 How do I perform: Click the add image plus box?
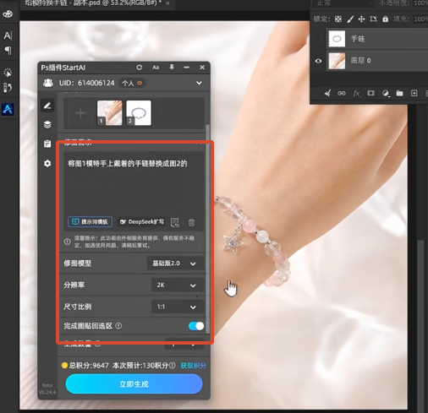tap(80, 113)
